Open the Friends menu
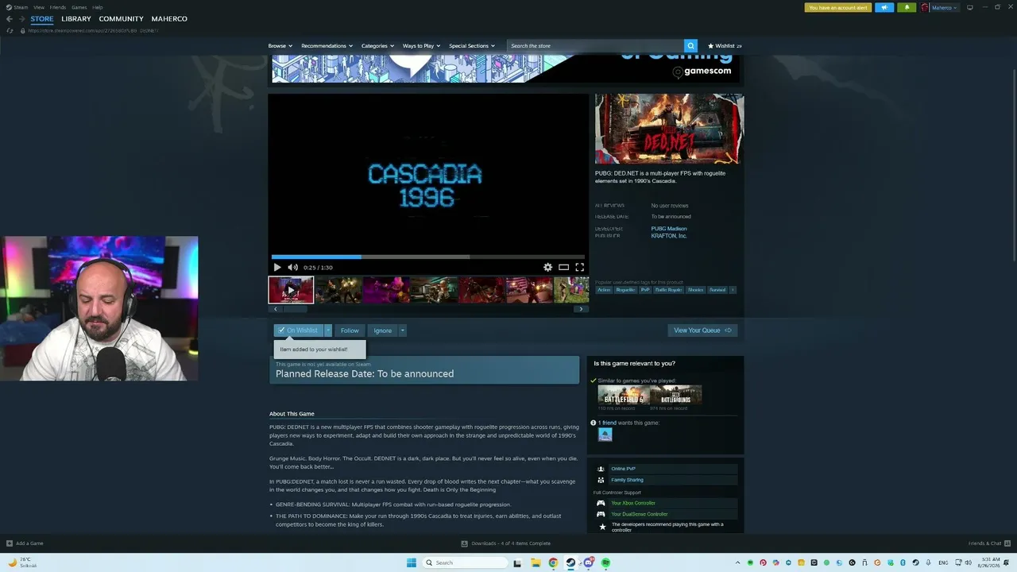Viewport: 1017px width, 572px height. pyautogui.click(x=58, y=7)
